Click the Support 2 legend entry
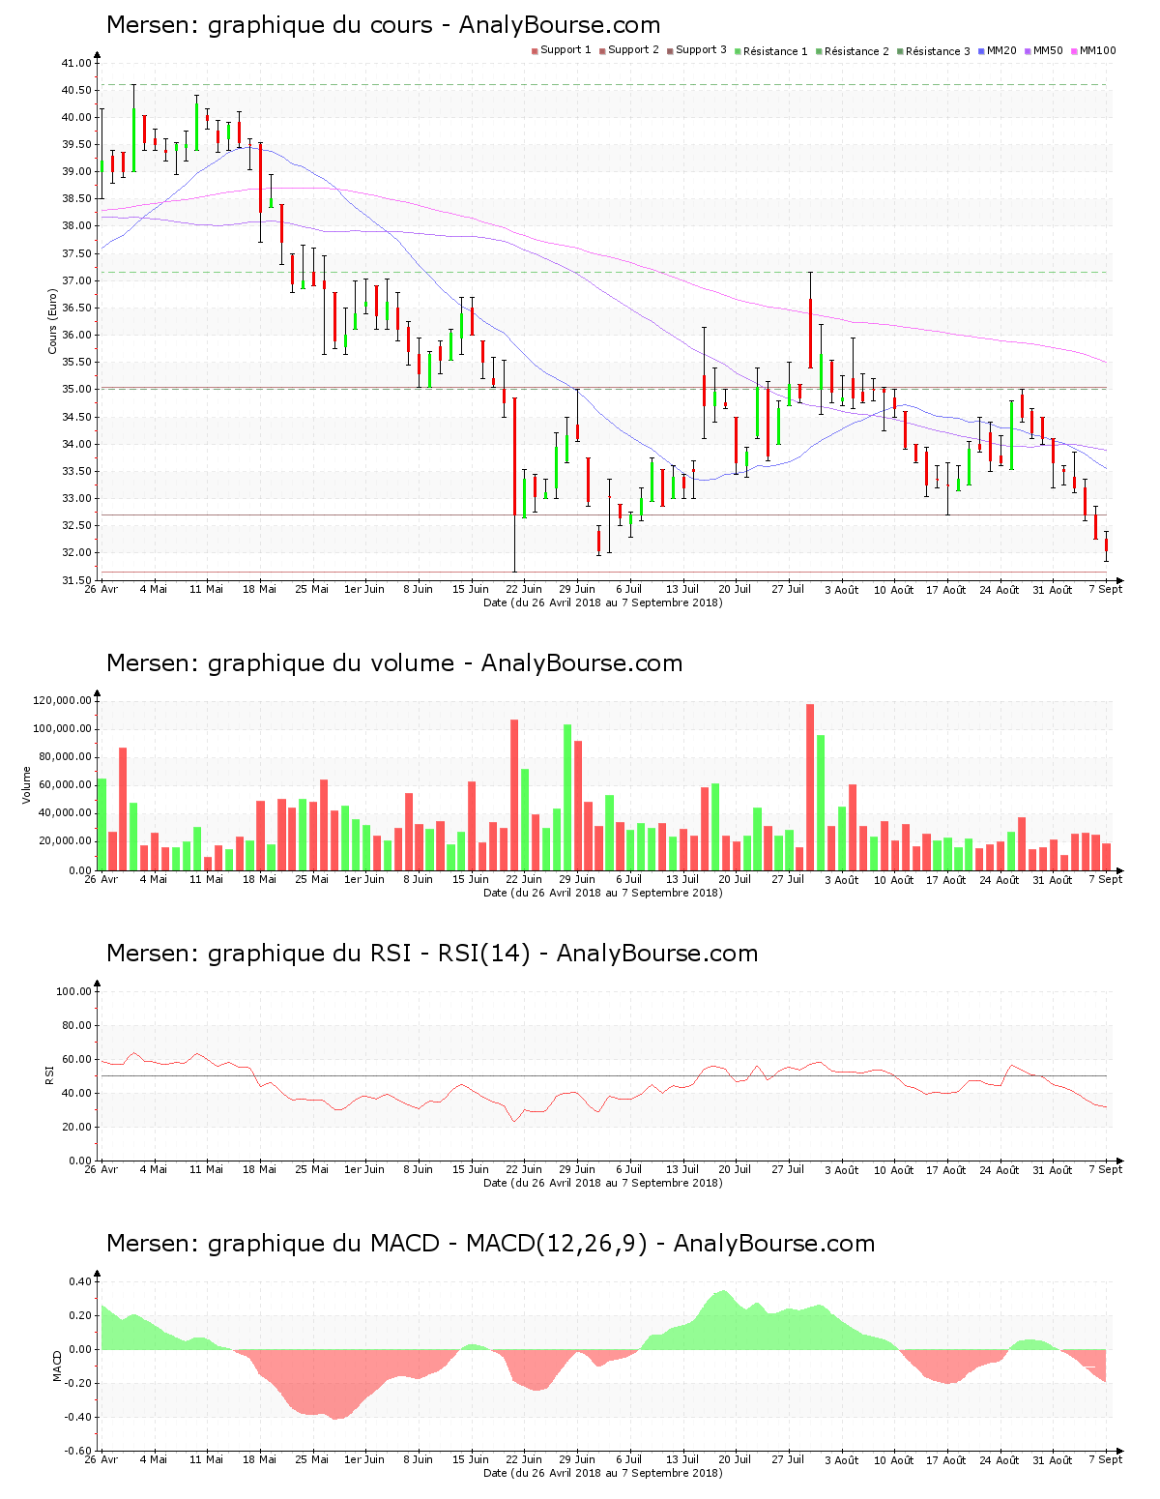 pyautogui.click(x=629, y=50)
